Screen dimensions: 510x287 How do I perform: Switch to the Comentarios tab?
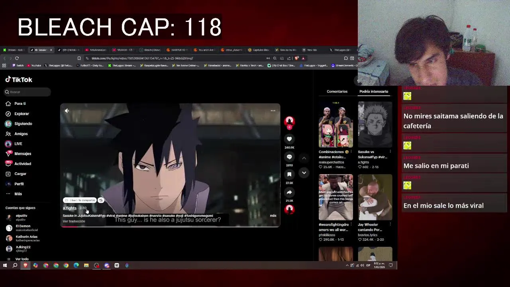click(337, 92)
